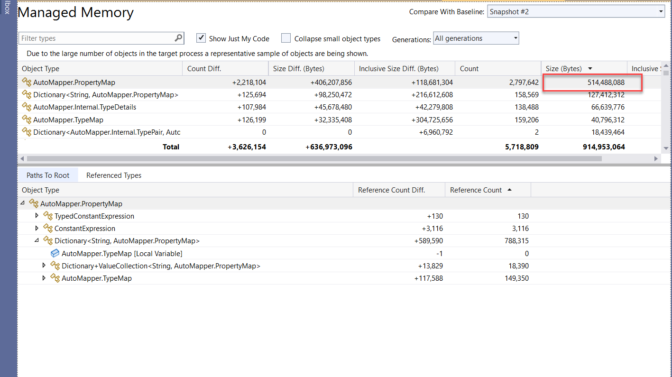
Task: Click the Dictionary+ValueCollection node icon
Action: [x=55, y=266]
